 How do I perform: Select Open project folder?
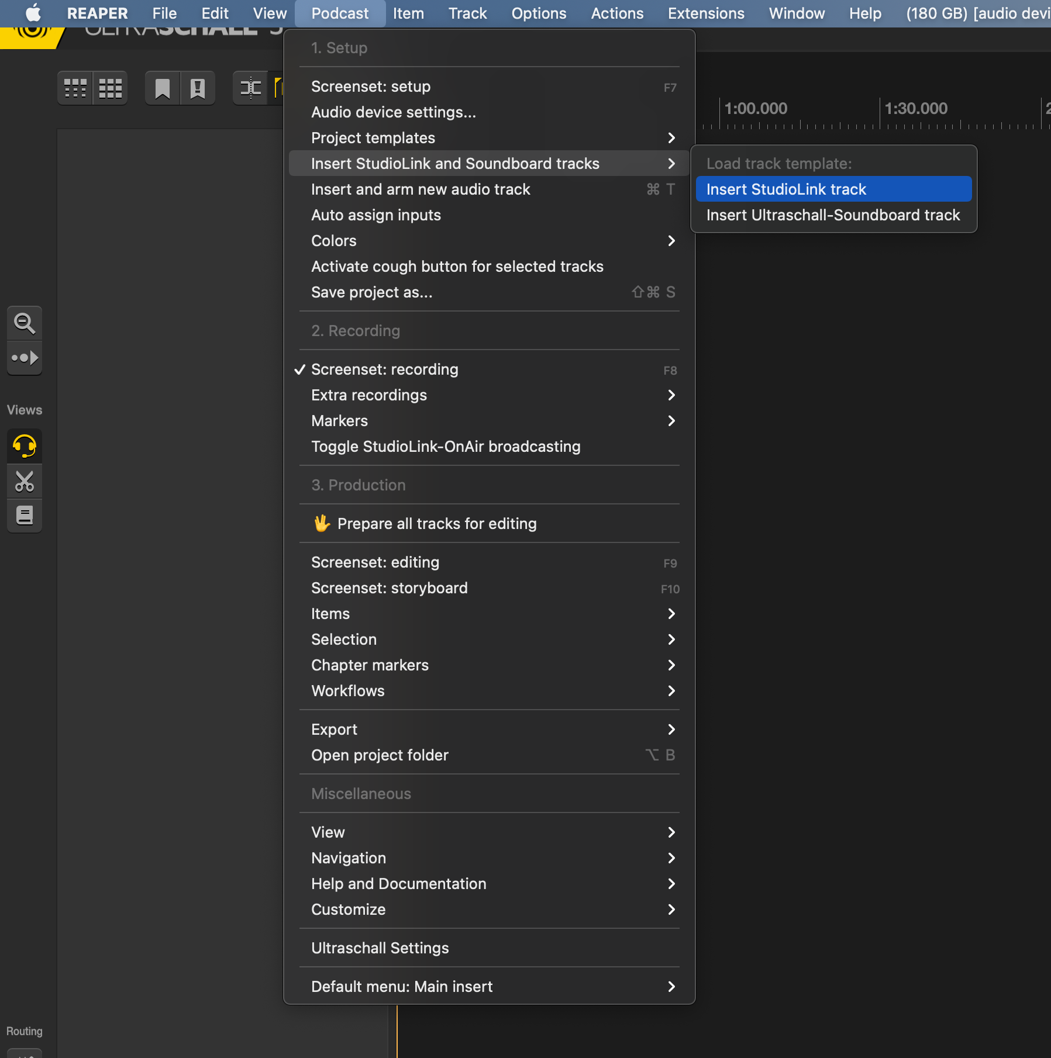click(x=489, y=755)
